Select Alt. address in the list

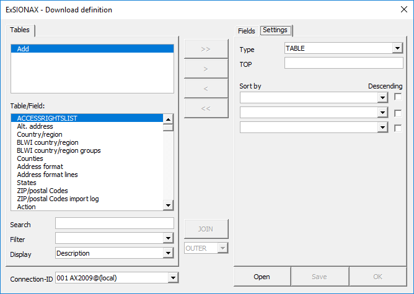[x=87, y=126]
